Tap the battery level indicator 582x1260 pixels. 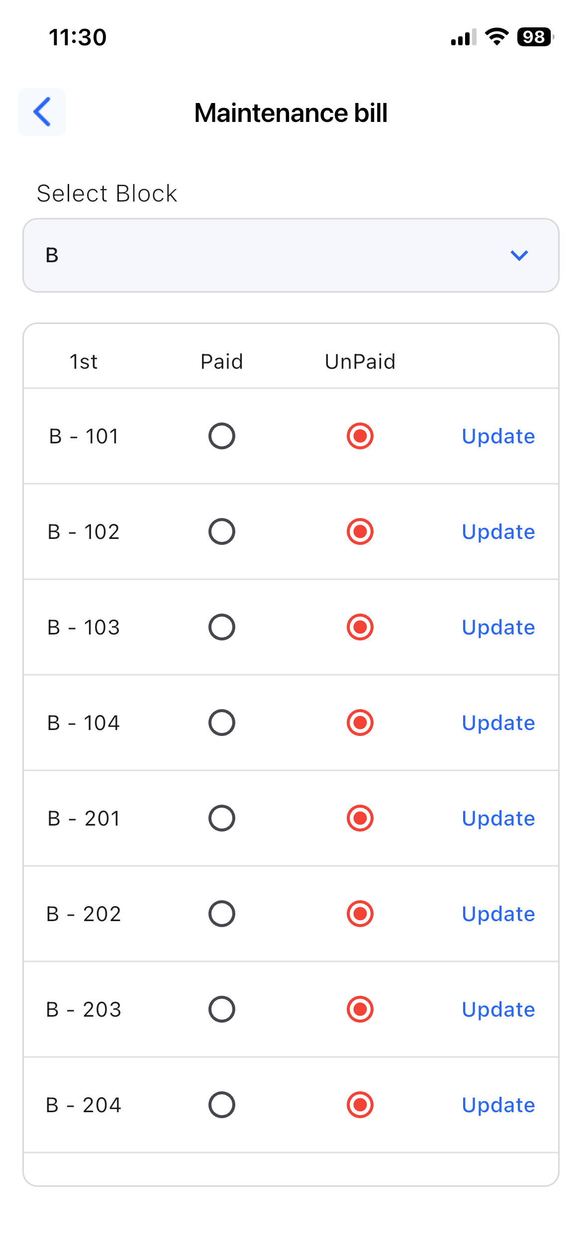535,37
